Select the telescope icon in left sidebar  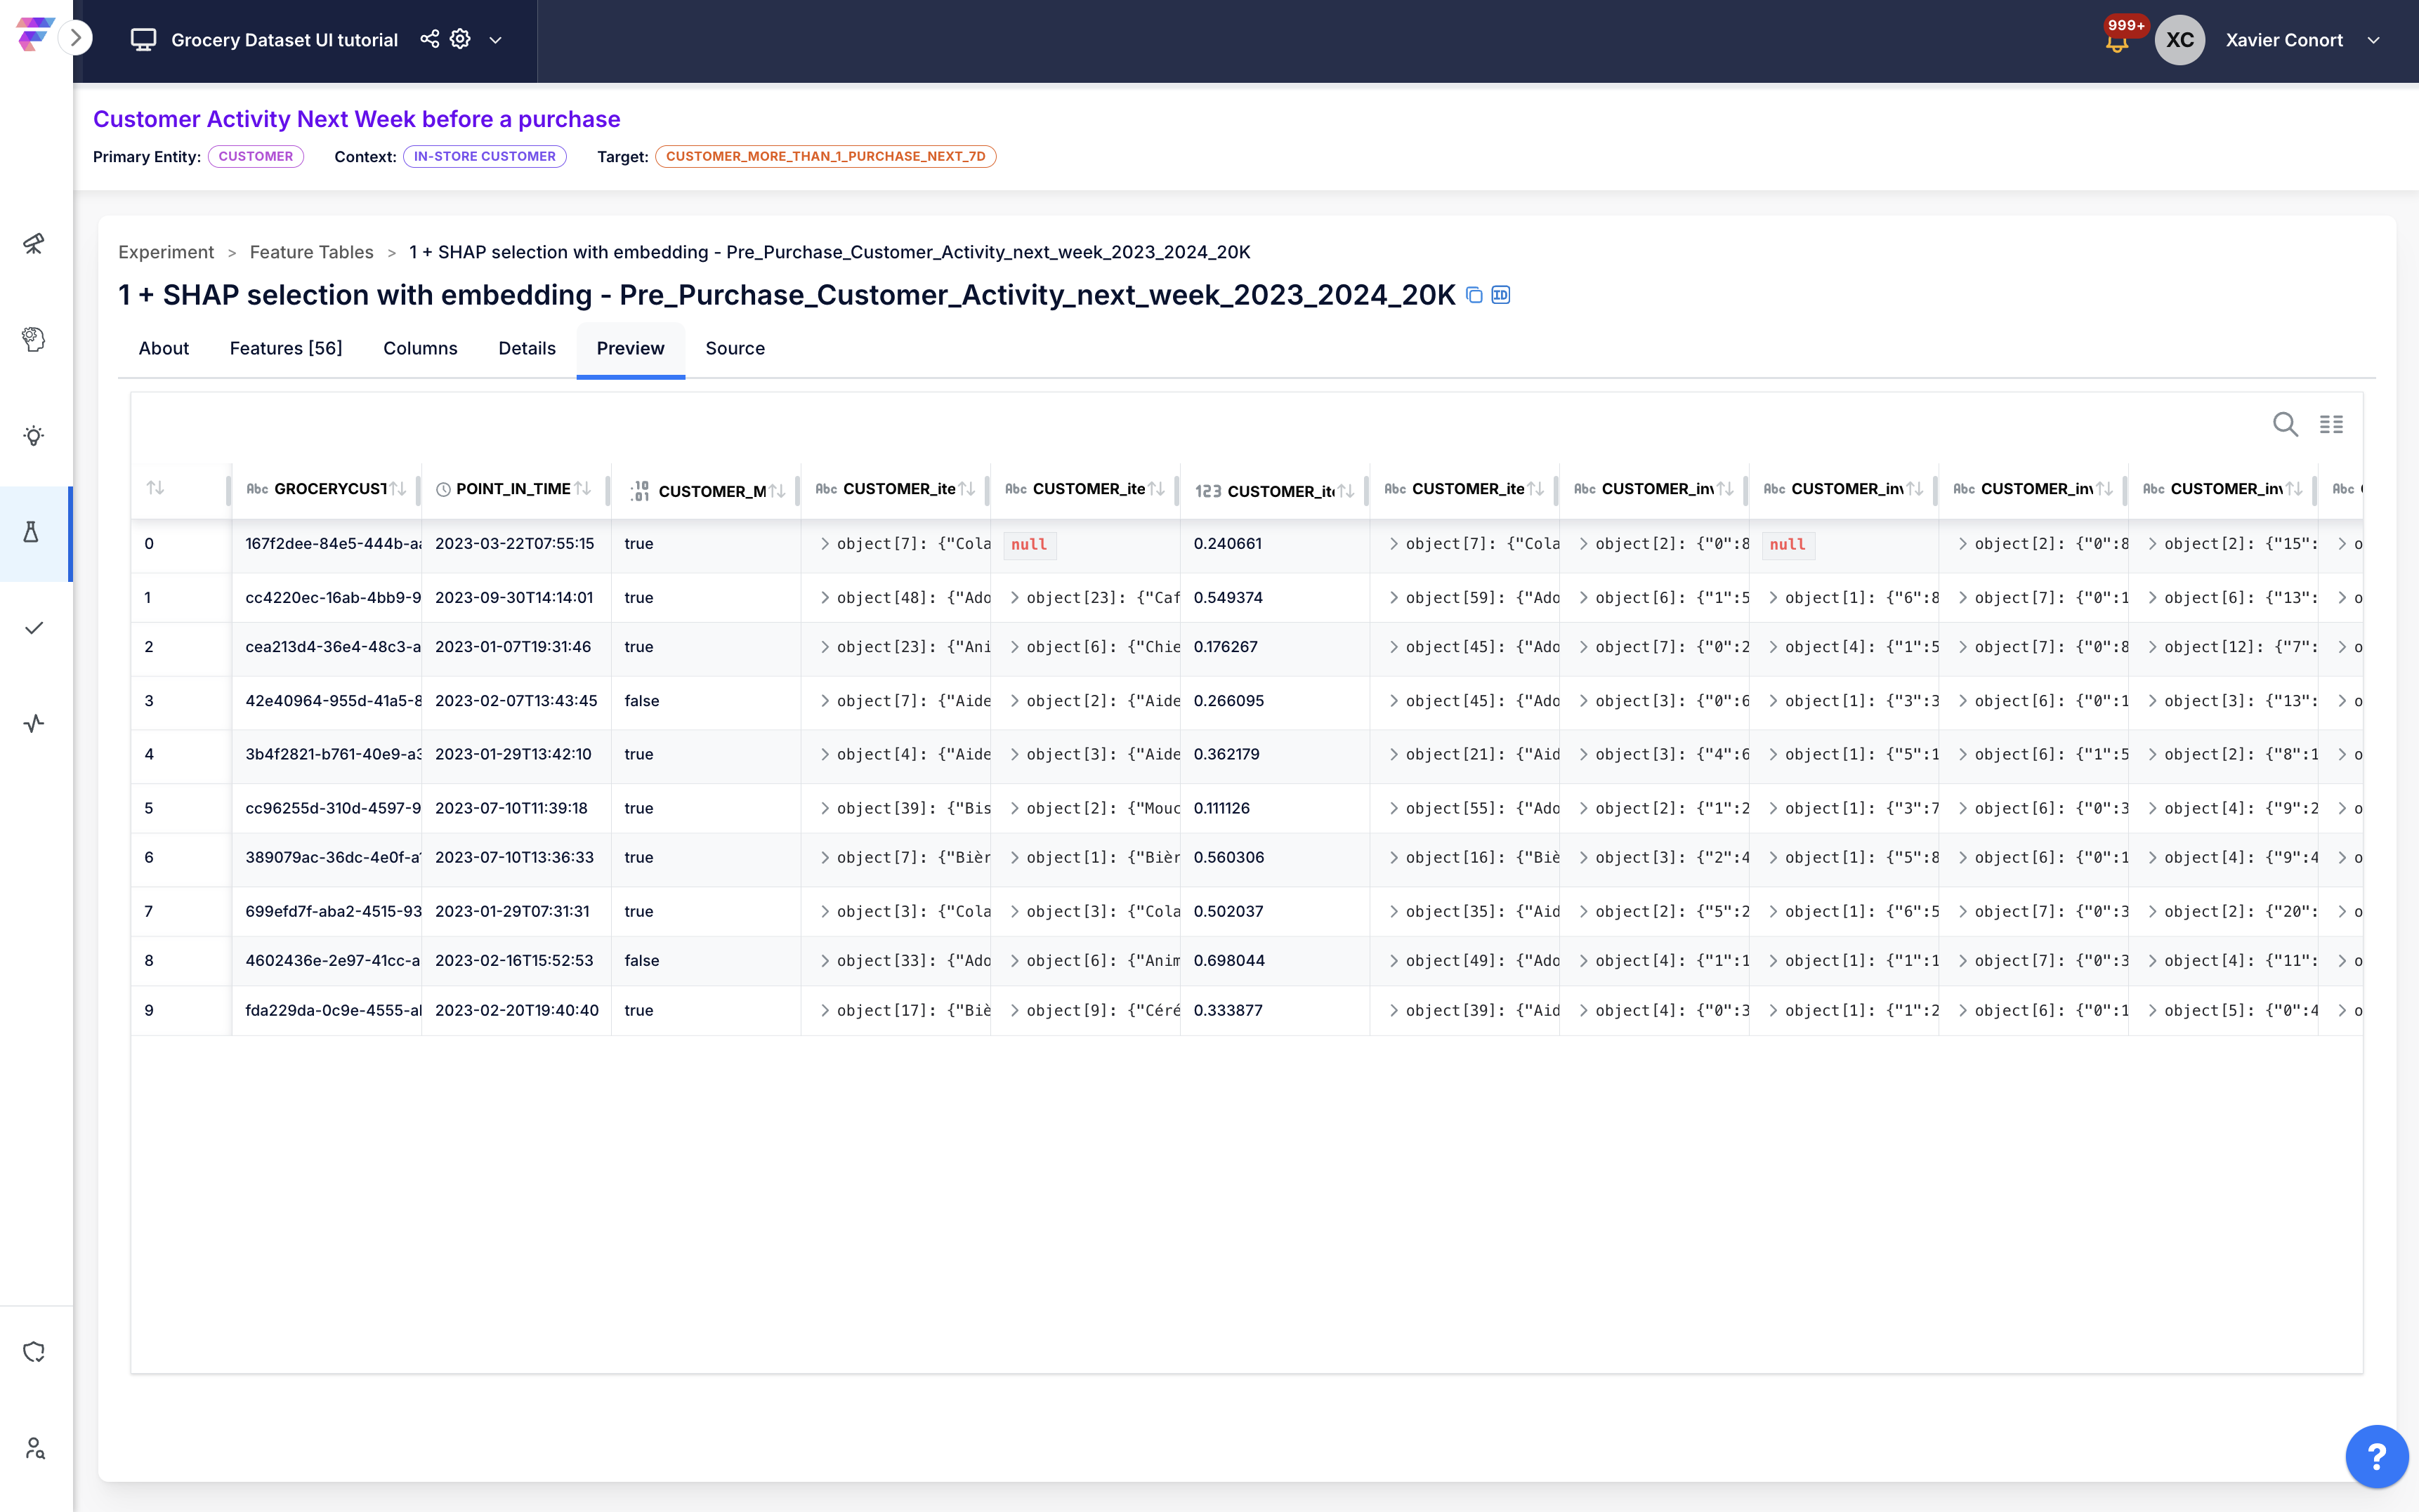click(34, 243)
